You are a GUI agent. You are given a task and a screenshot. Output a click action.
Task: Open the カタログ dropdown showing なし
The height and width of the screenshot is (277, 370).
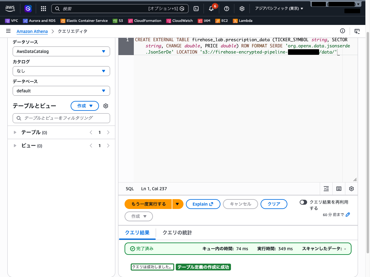tap(61, 71)
